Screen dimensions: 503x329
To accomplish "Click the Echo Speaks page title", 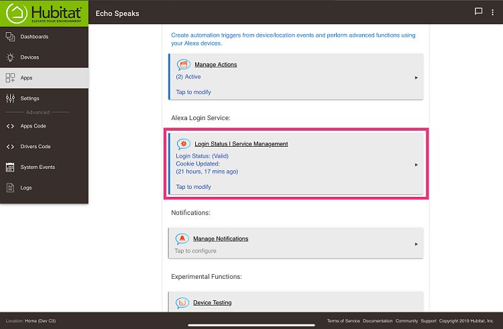I will (117, 13).
